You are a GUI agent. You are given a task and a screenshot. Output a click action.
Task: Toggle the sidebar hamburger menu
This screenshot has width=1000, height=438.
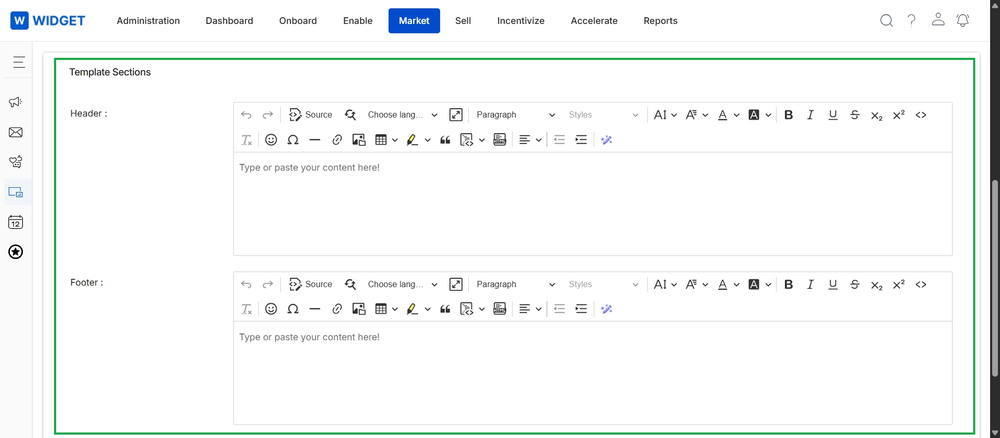[19, 62]
